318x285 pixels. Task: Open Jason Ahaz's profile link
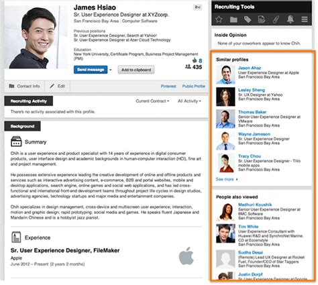pyautogui.click(x=250, y=68)
